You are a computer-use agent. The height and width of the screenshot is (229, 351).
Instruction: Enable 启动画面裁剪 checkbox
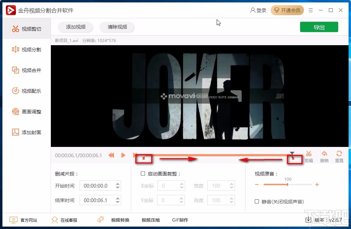point(143,173)
